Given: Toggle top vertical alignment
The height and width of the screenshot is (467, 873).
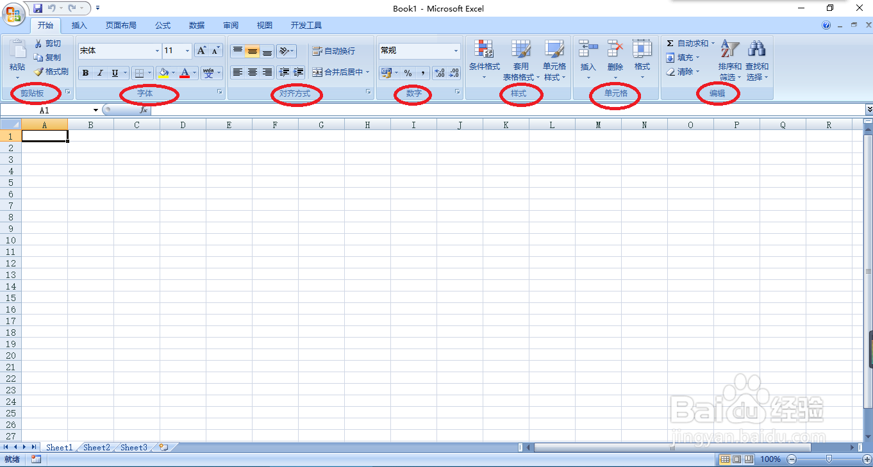Looking at the screenshot, I should click(238, 51).
